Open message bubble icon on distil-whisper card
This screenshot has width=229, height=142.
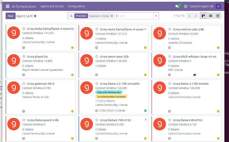point(194,75)
